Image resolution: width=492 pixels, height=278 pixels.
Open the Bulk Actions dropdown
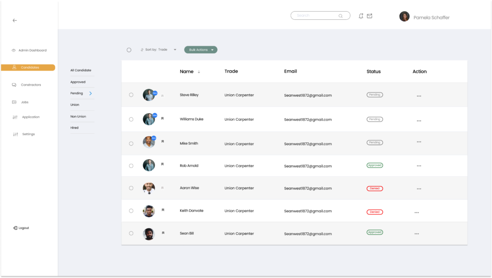(201, 50)
